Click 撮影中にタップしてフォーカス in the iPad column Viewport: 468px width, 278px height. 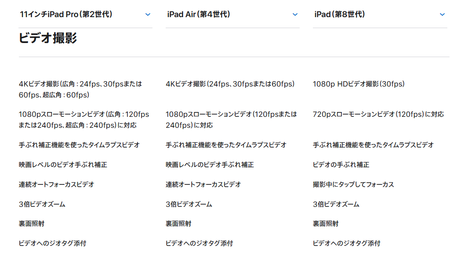pyautogui.click(x=353, y=184)
